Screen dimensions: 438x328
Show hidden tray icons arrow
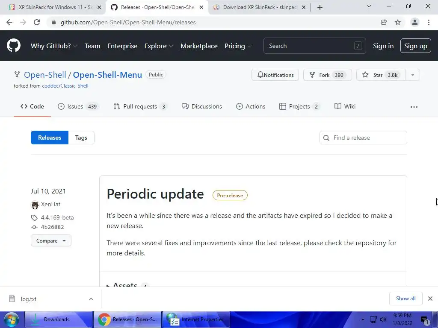(x=363, y=319)
